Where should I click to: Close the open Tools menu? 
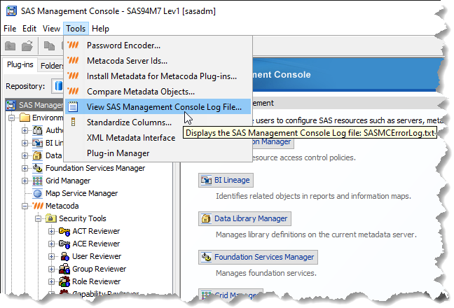(x=76, y=29)
